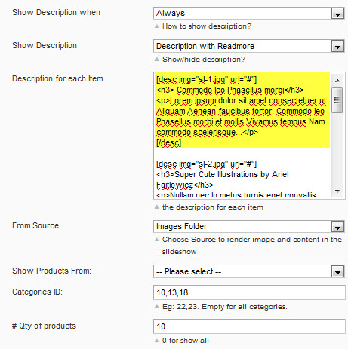
Task: Click the 'Show Products From:' label
Action: (51, 271)
